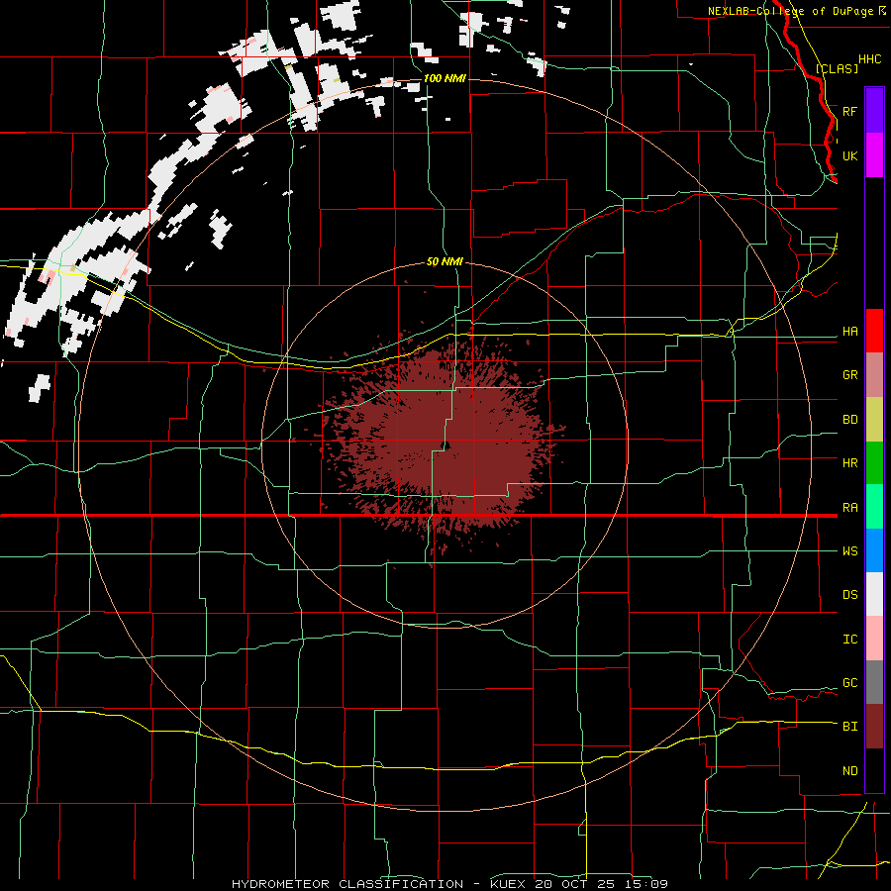Click the "HYDROMETEOR CLASSIFICATION" caption text

pyautogui.click(x=347, y=884)
